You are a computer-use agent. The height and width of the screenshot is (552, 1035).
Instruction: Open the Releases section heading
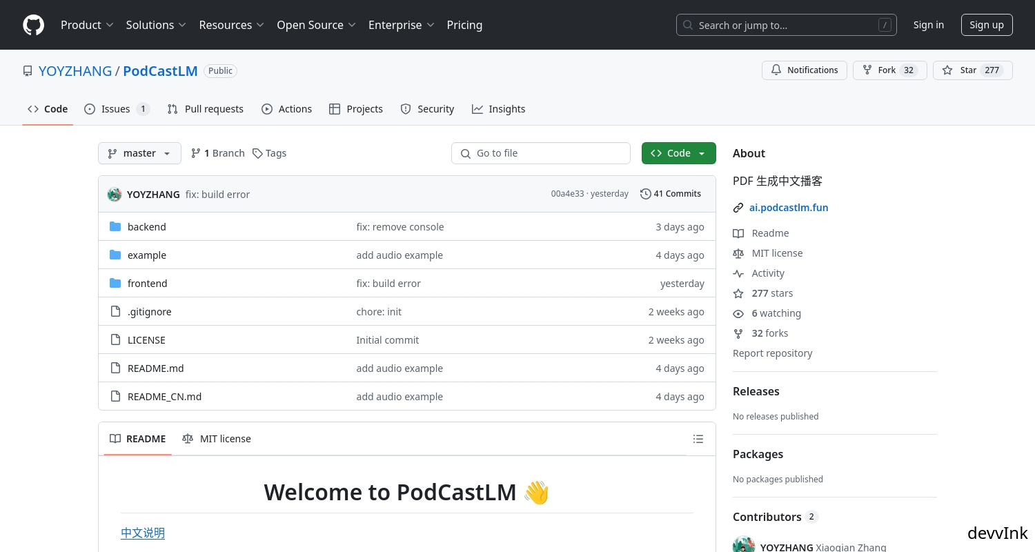(x=756, y=391)
